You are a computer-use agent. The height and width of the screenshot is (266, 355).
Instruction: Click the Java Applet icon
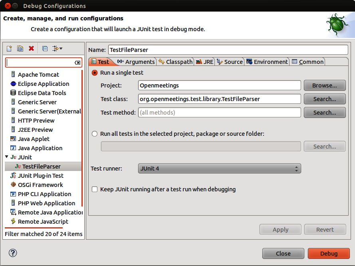(13, 139)
